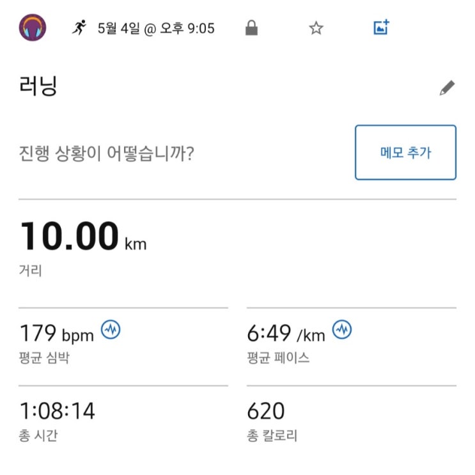Tap the 1:08:14 total time stat

pyautogui.click(x=58, y=411)
